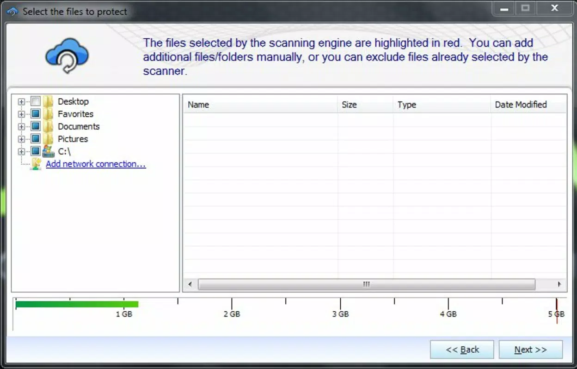Click the 3 GB scale label
This screenshot has height=369, width=577.
[340, 314]
